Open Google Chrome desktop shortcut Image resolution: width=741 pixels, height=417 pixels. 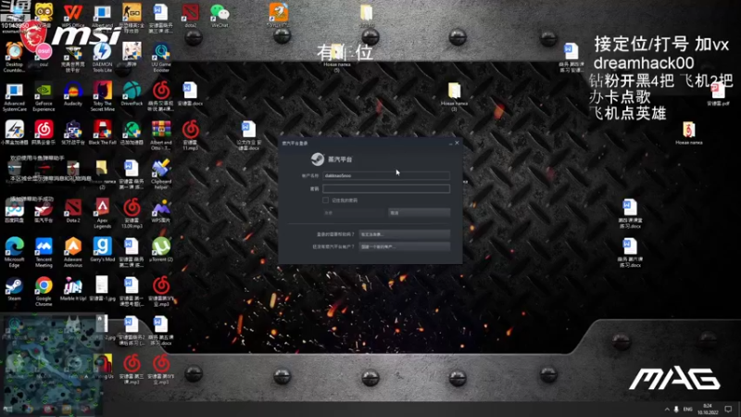(44, 292)
